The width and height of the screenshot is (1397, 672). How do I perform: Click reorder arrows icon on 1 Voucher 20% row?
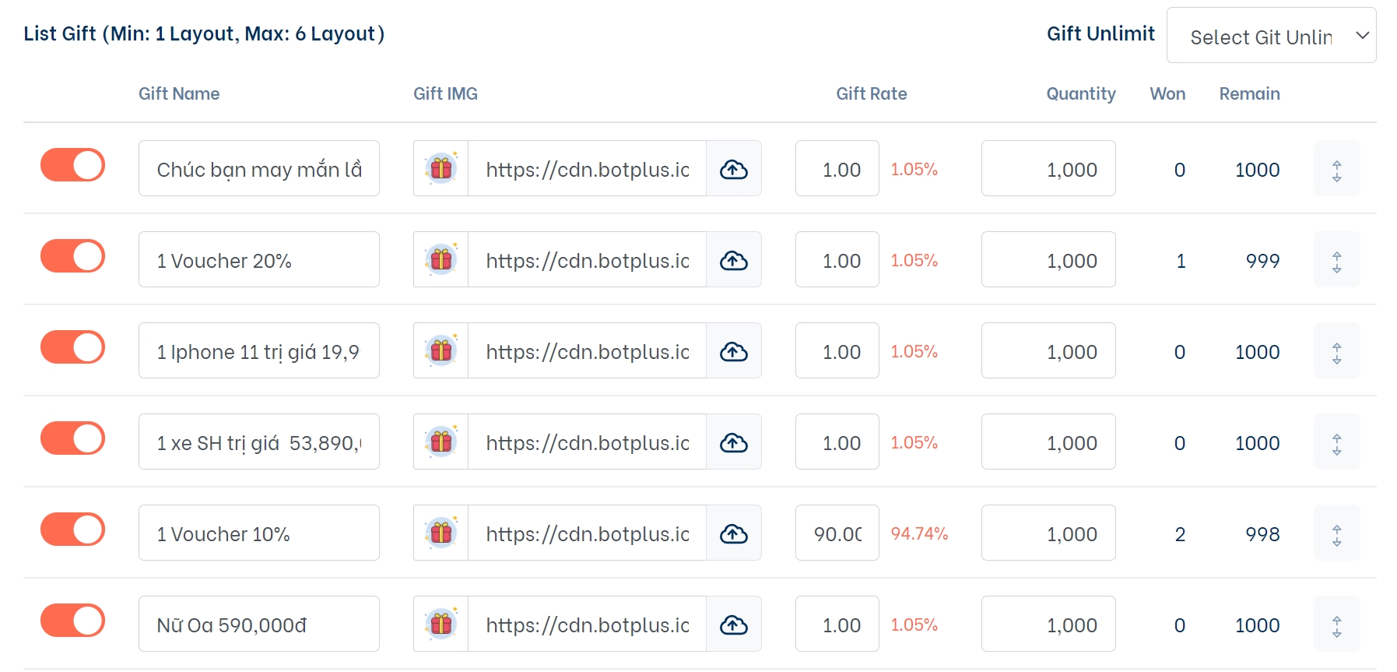(x=1336, y=260)
